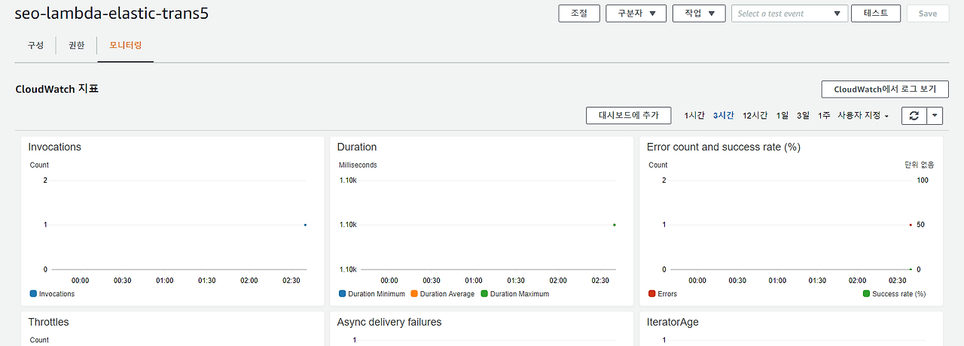Click the 조절 button

[579, 14]
